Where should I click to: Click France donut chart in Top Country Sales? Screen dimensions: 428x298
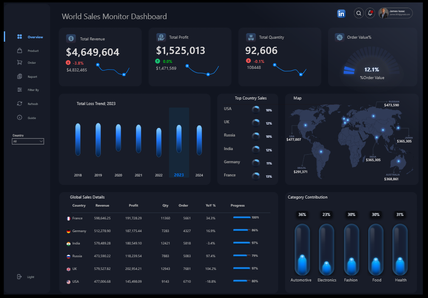click(256, 176)
